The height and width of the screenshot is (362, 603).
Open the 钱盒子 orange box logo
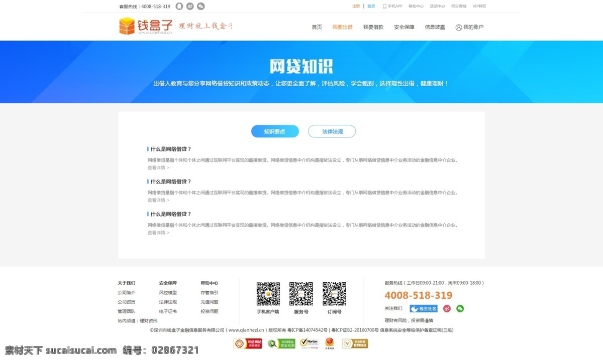pyautogui.click(x=127, y=26)
